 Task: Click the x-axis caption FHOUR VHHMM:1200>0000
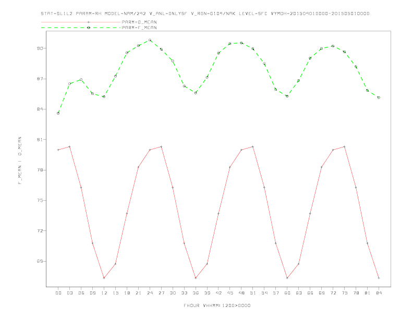[x=217, y=305]
